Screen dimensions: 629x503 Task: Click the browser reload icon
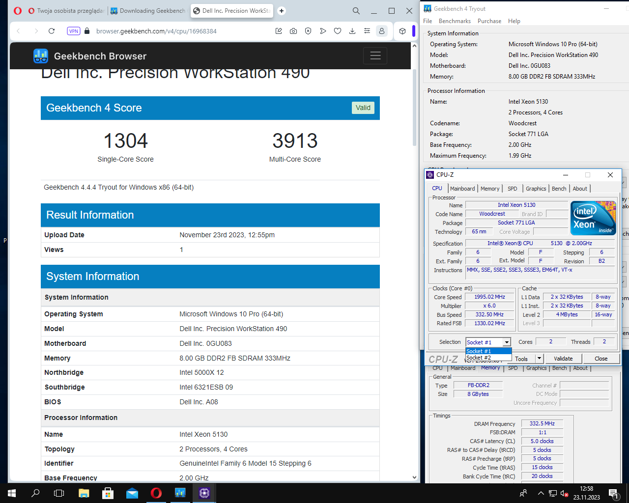52,31
